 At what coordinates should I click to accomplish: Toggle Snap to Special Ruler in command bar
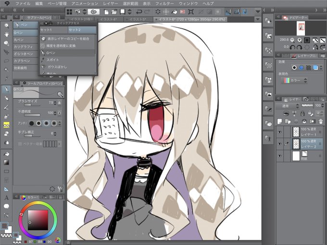(236, 12)
